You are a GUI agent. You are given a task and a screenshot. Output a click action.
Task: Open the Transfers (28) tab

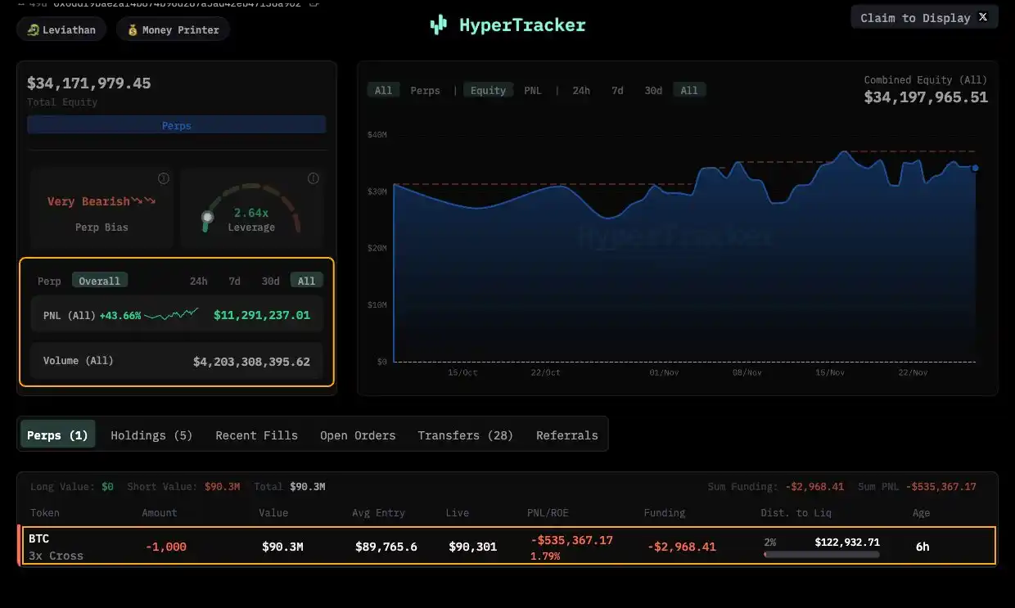point(465,435)
